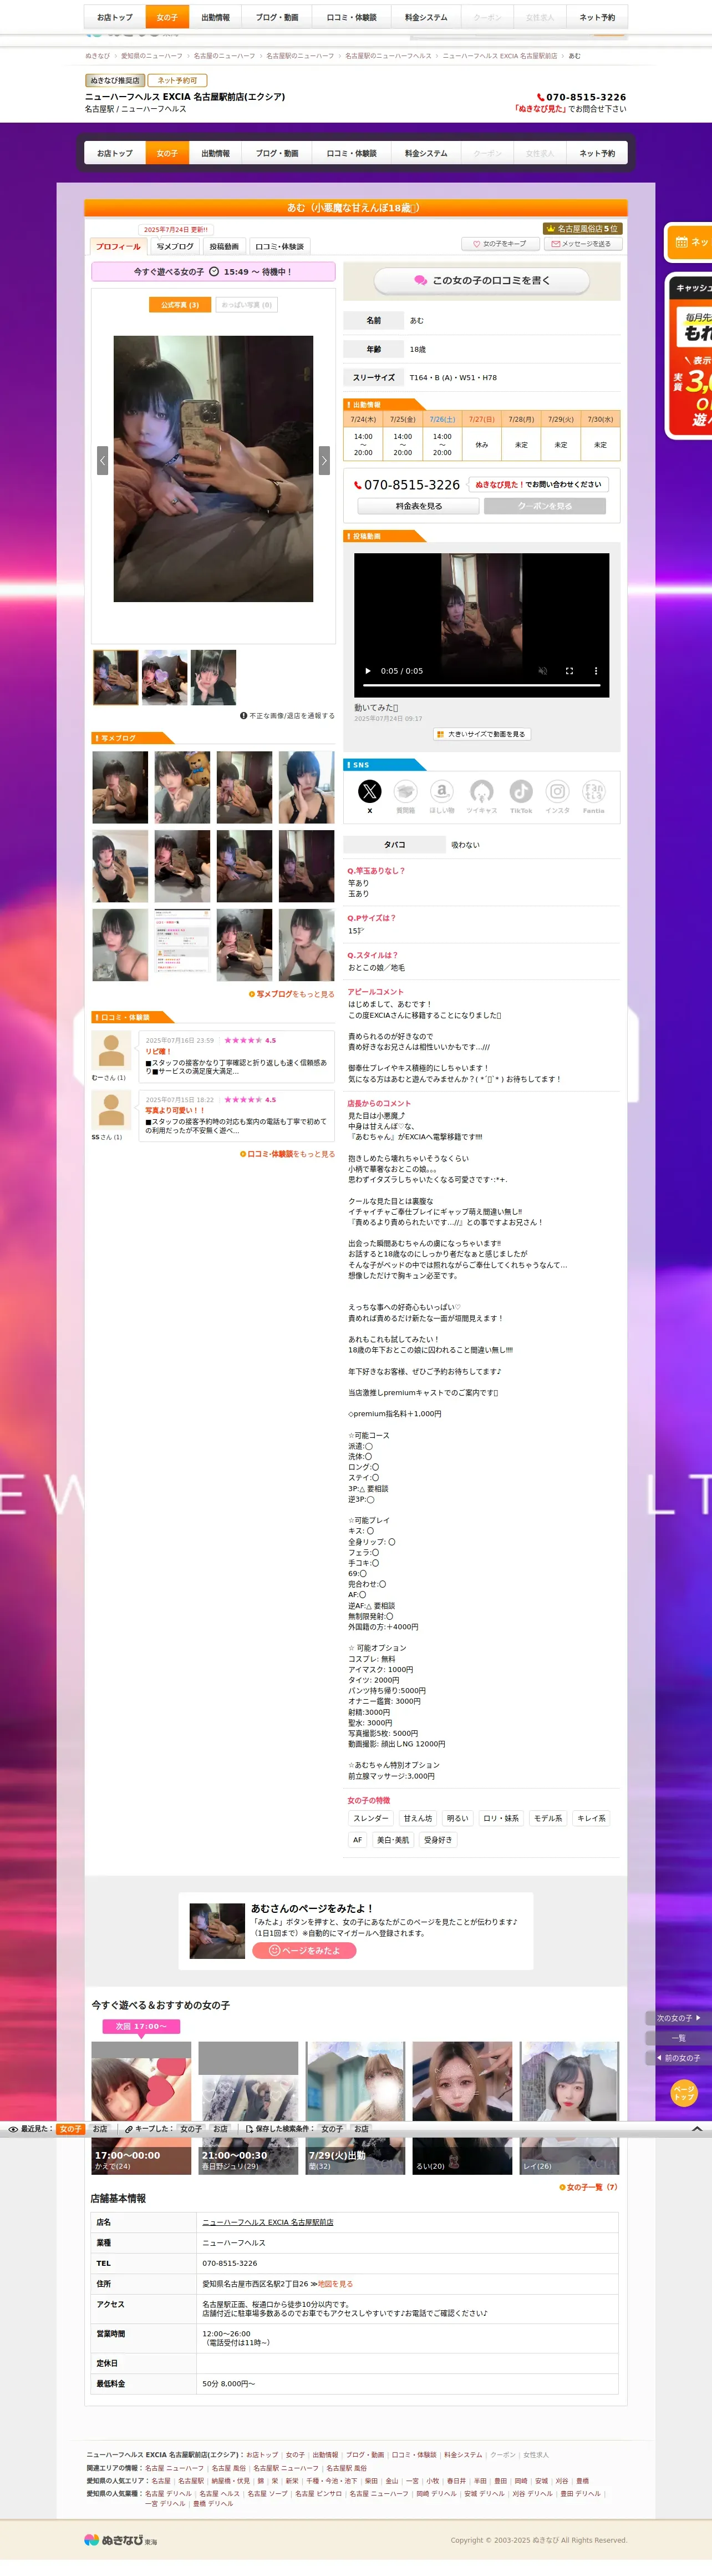Click the video progress bar
This screenshot has width=712, height=2576.
pos(481,686)
